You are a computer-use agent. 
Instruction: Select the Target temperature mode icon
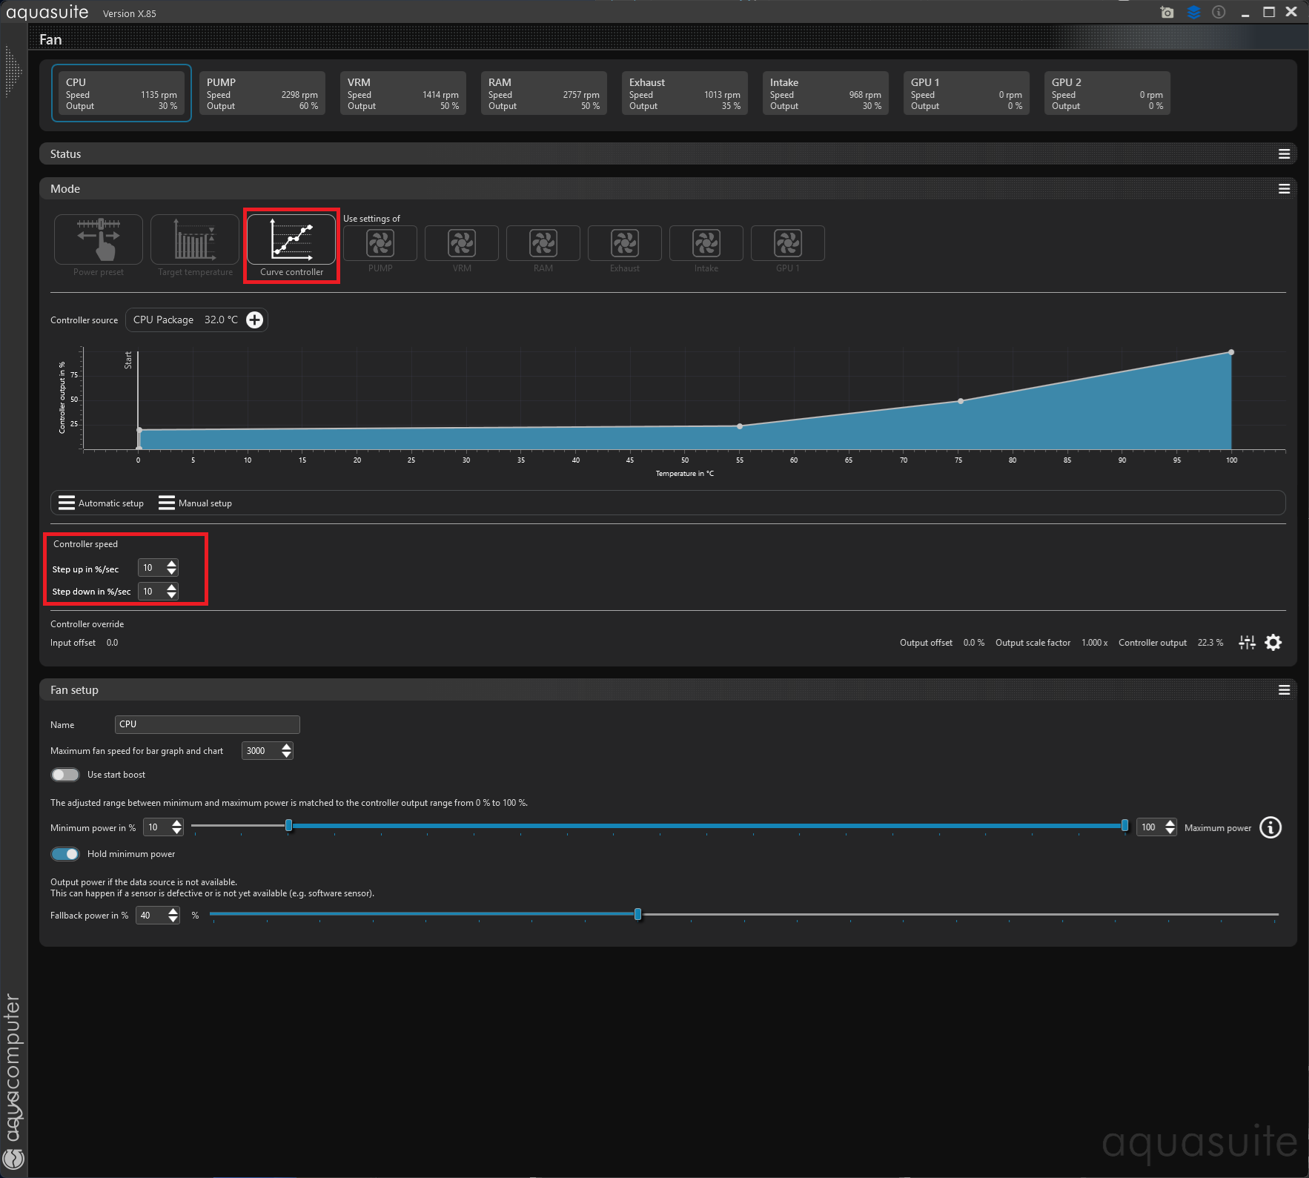click(x=195, y=239)
